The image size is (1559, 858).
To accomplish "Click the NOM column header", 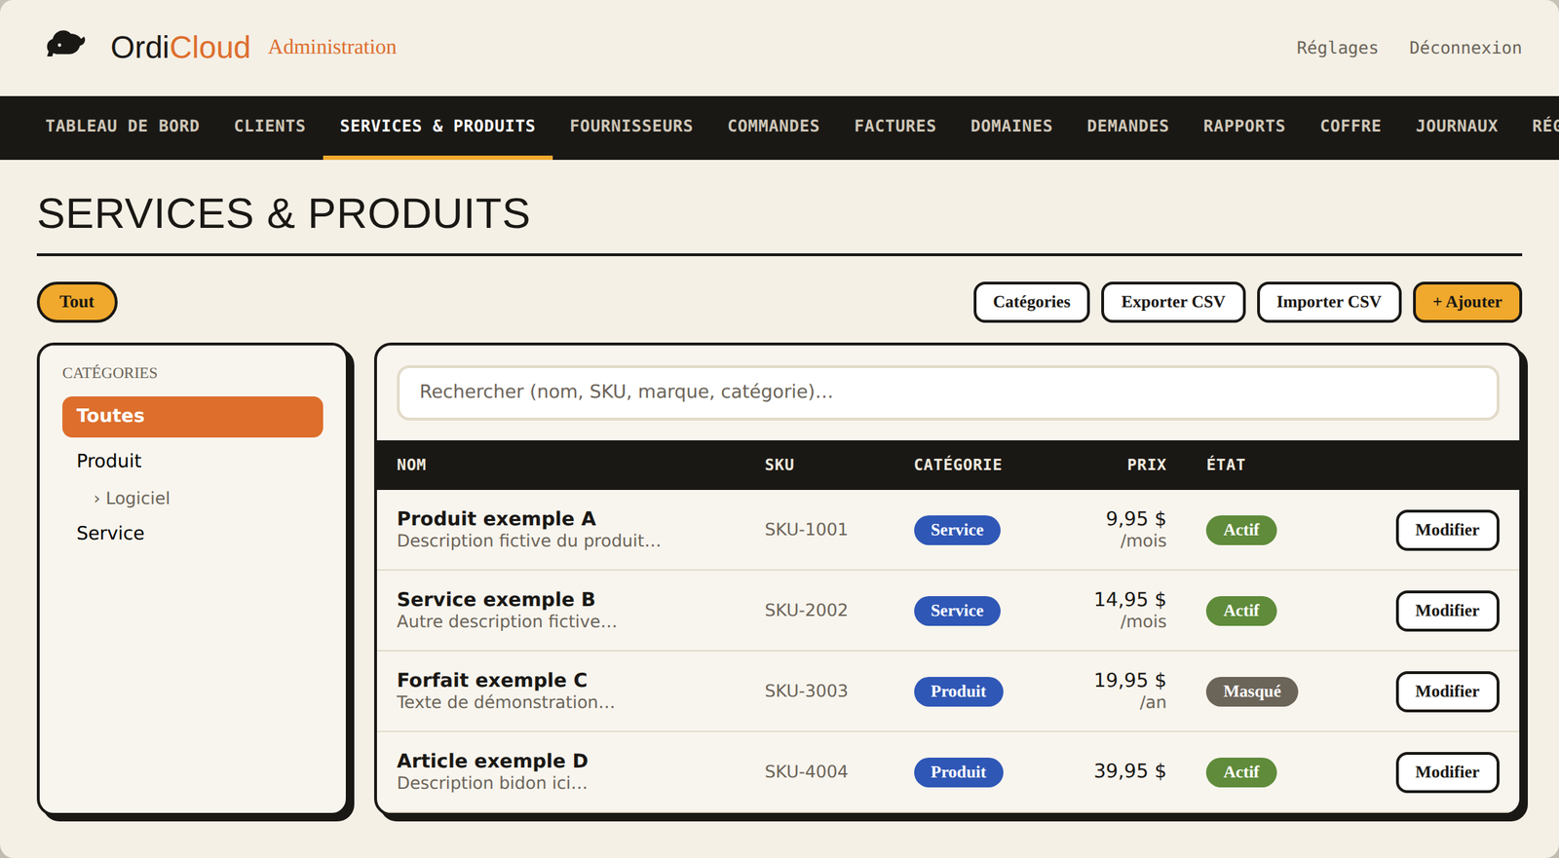I will pos(411,465).
